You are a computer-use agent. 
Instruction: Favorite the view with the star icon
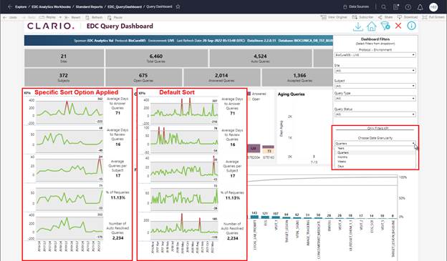coord(178,6)
